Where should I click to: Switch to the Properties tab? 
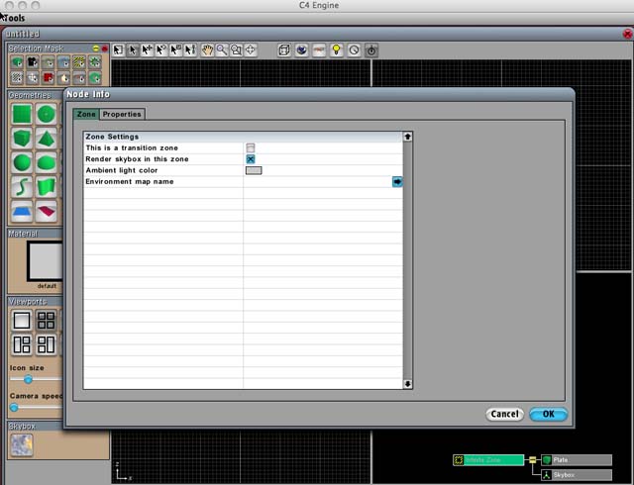point(123,114)
